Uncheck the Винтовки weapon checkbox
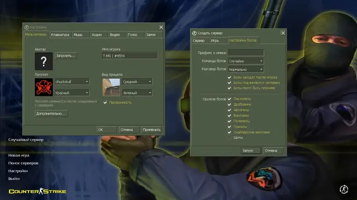357x200 pixels. [x=229, y=116]
